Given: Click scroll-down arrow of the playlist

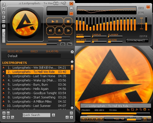Looking at the screenshot, I should (72, 108).
